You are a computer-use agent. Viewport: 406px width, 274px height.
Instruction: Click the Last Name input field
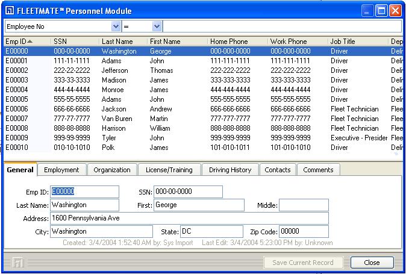point(85,205)
